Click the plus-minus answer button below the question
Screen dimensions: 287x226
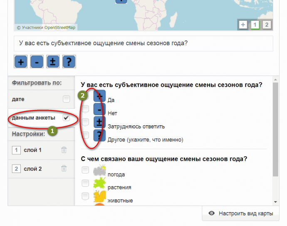[53, 62]
